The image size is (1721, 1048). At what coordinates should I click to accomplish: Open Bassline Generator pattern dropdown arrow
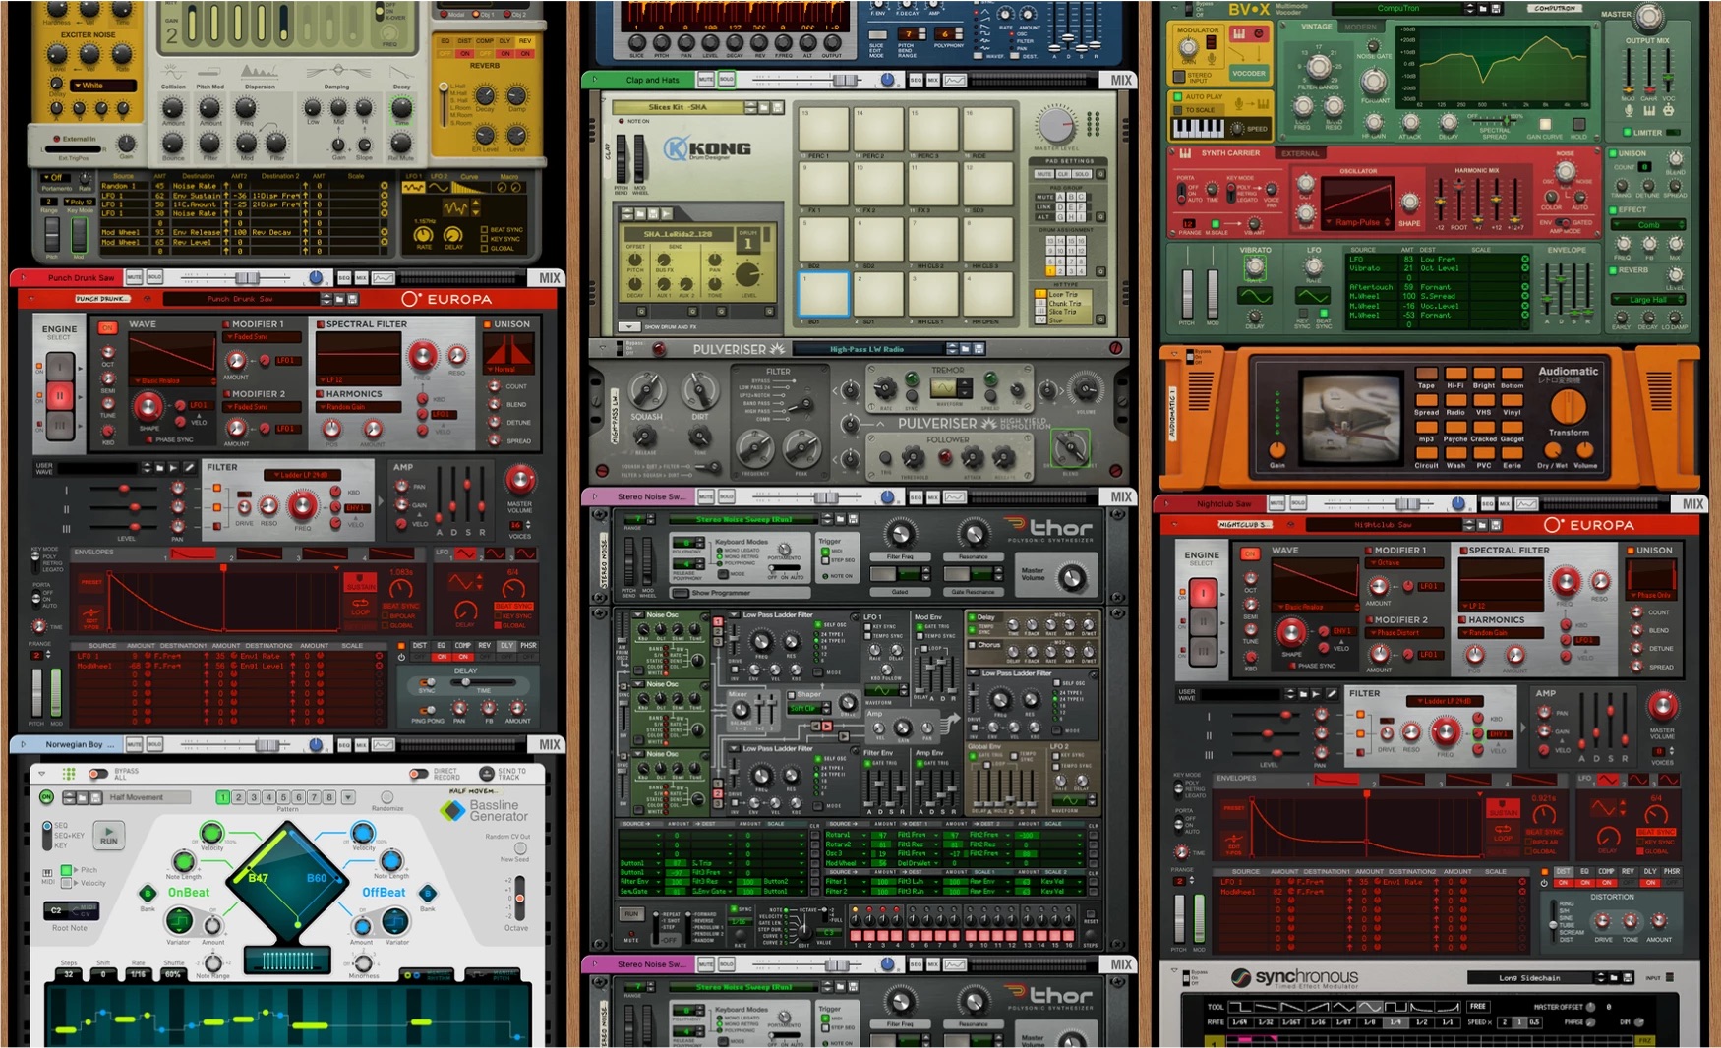coord(348,797)
